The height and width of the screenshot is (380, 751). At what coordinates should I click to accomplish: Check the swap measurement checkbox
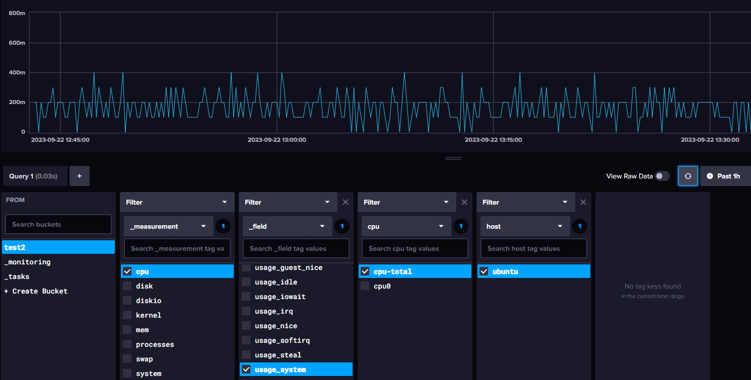pyautogui.click(x=127, y=359)
